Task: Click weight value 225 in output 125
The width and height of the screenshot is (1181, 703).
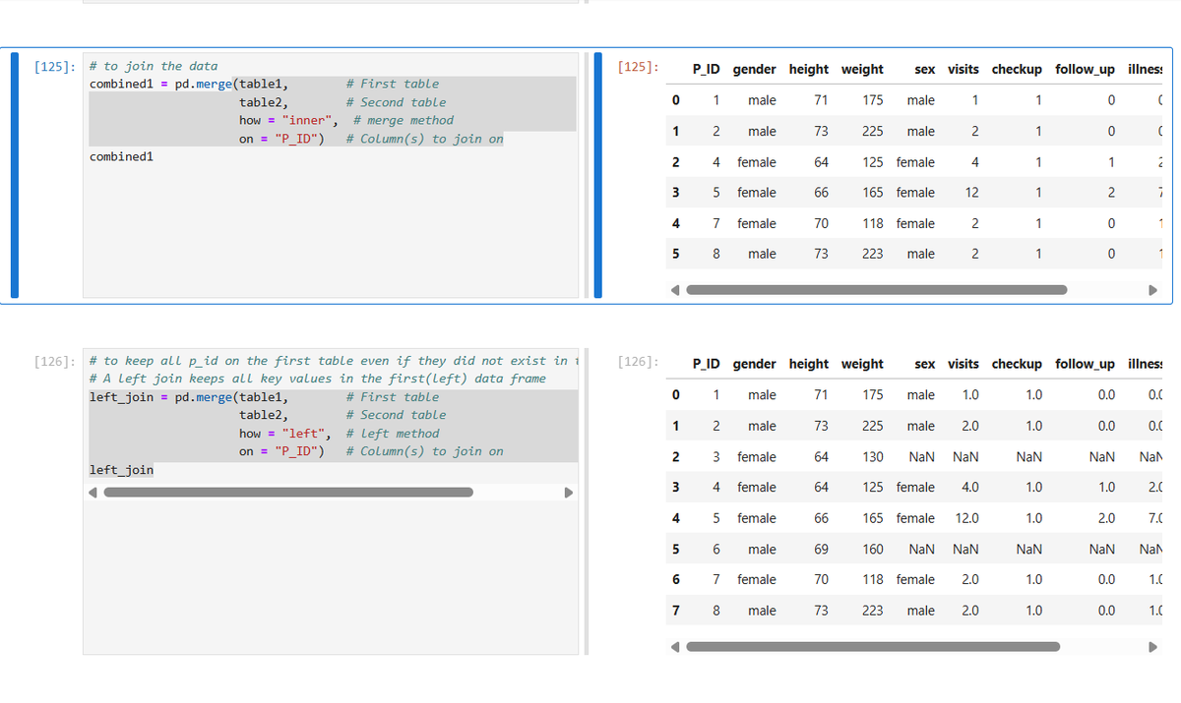Action: click(x=872, y=131)
